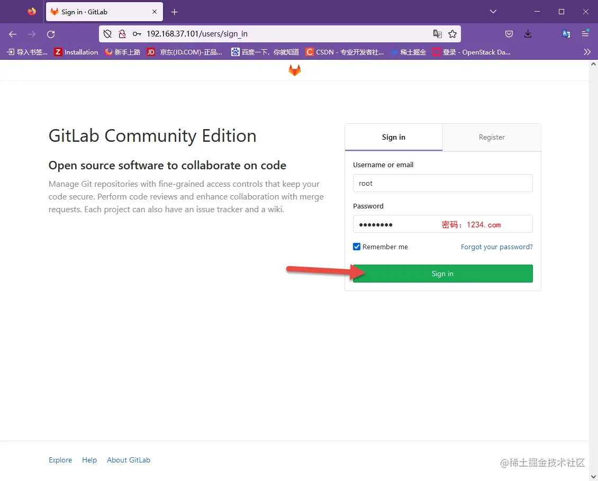Open the Explore footer link
598x481 pixels.
tap(60, 460)
